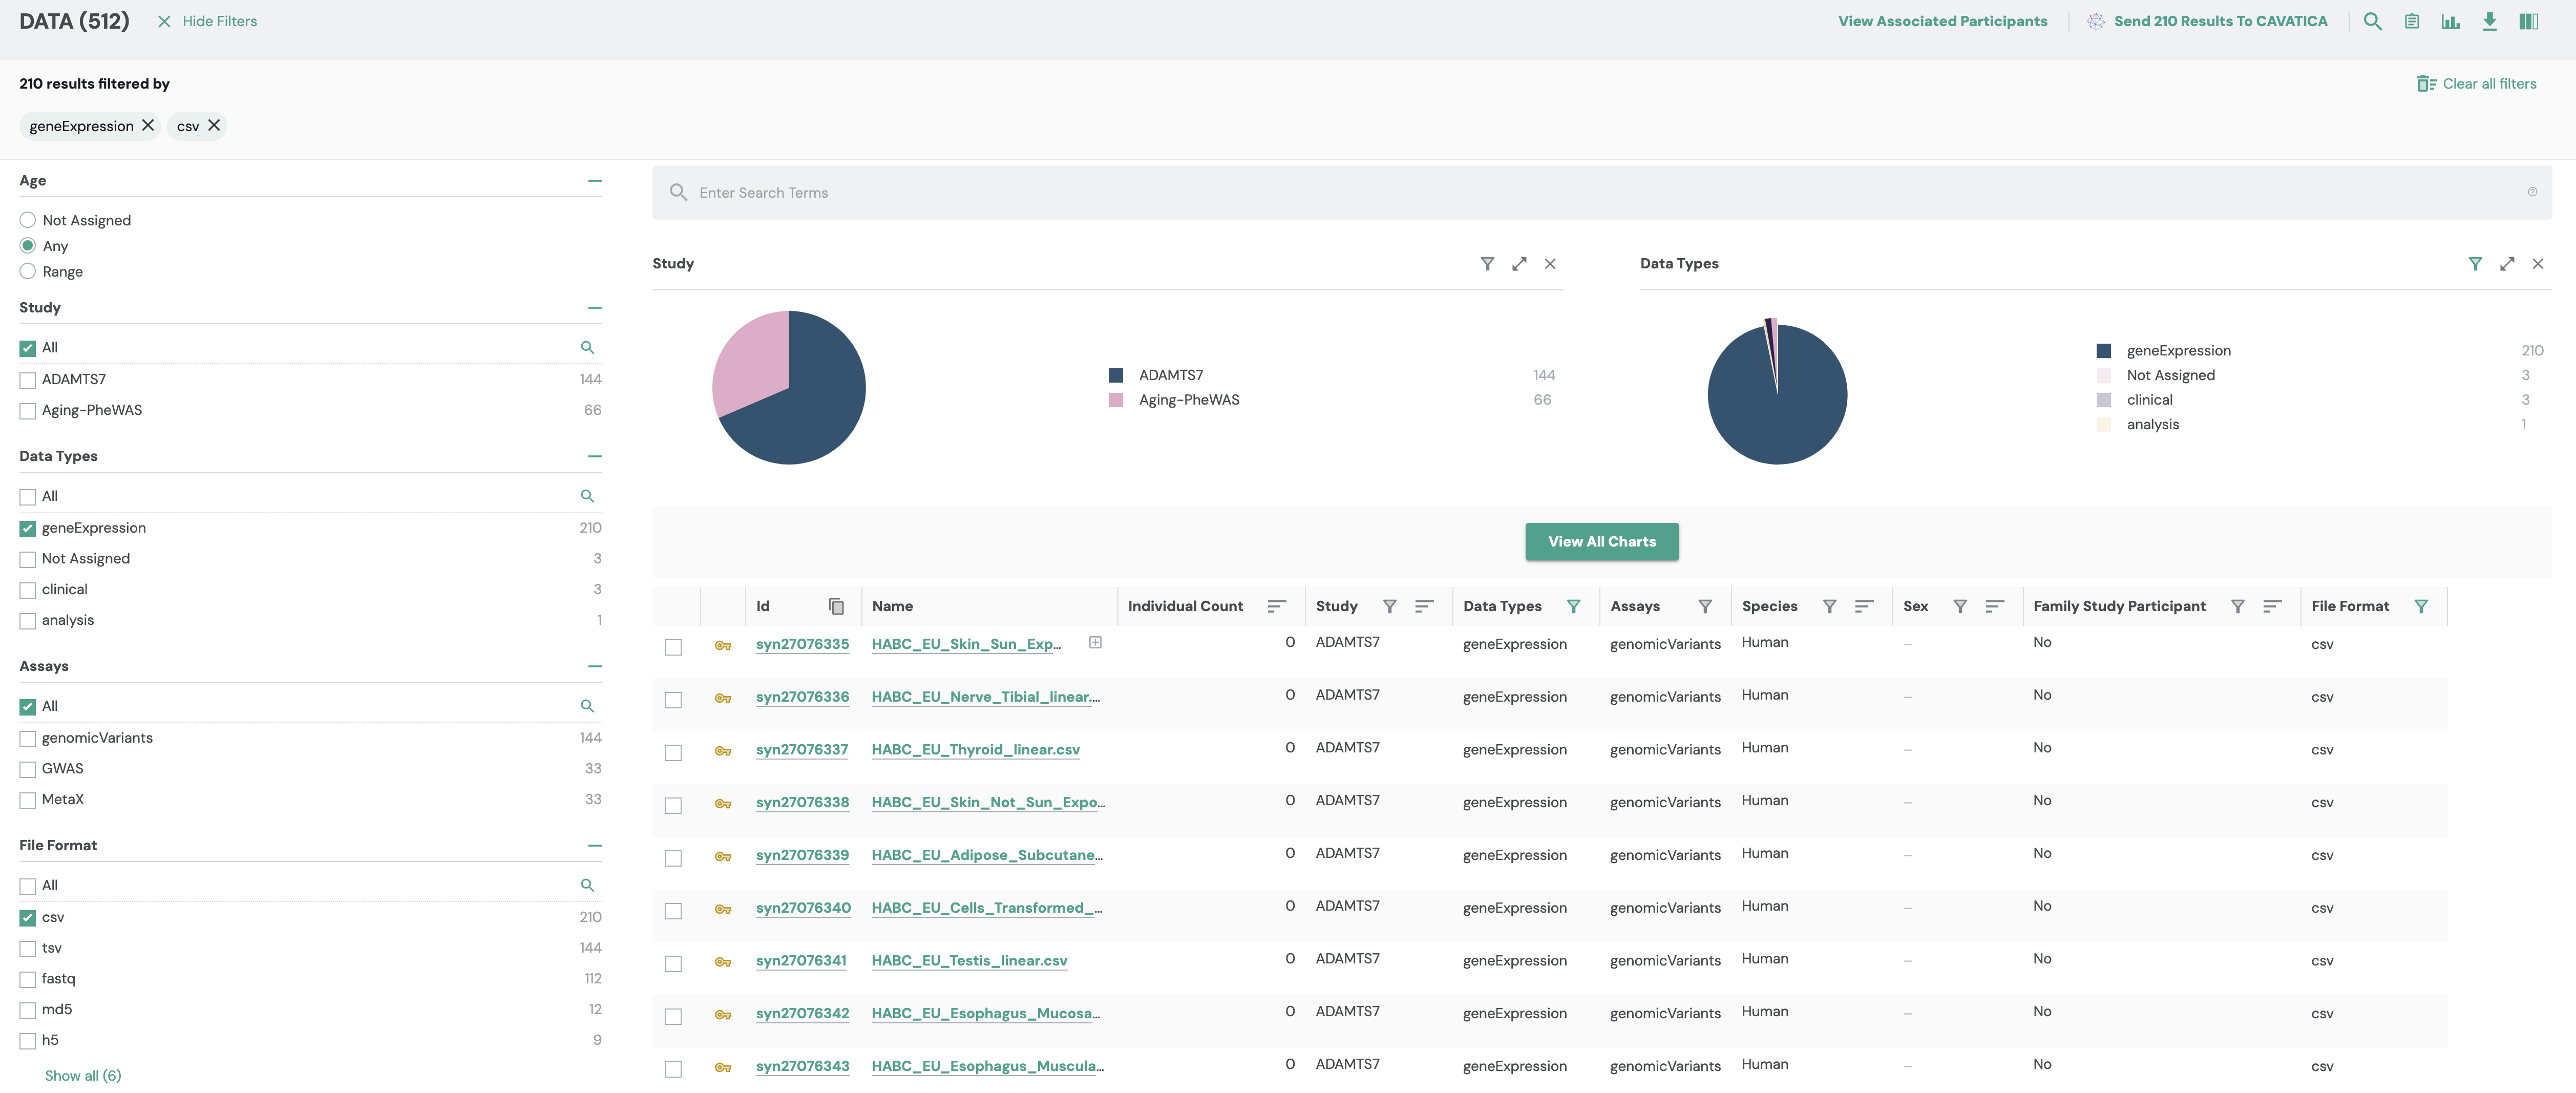Check the clinical data type checkbox
Screen dimensions: 2576x1093
click(28, 590)
